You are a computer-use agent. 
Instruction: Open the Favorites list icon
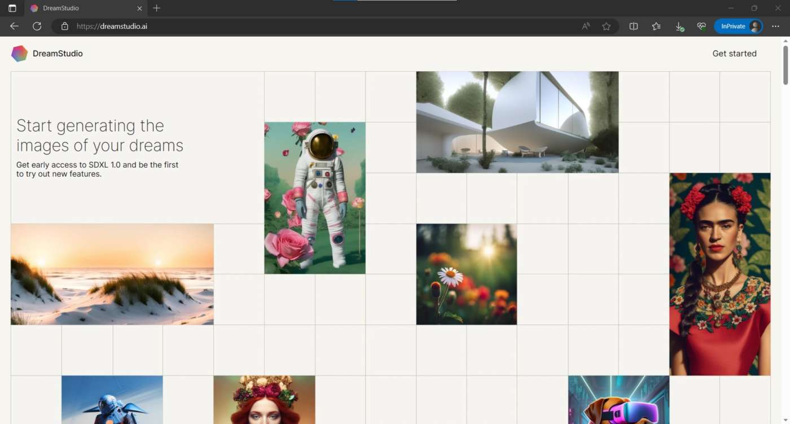pyautogui.click(x=656, y=26)
